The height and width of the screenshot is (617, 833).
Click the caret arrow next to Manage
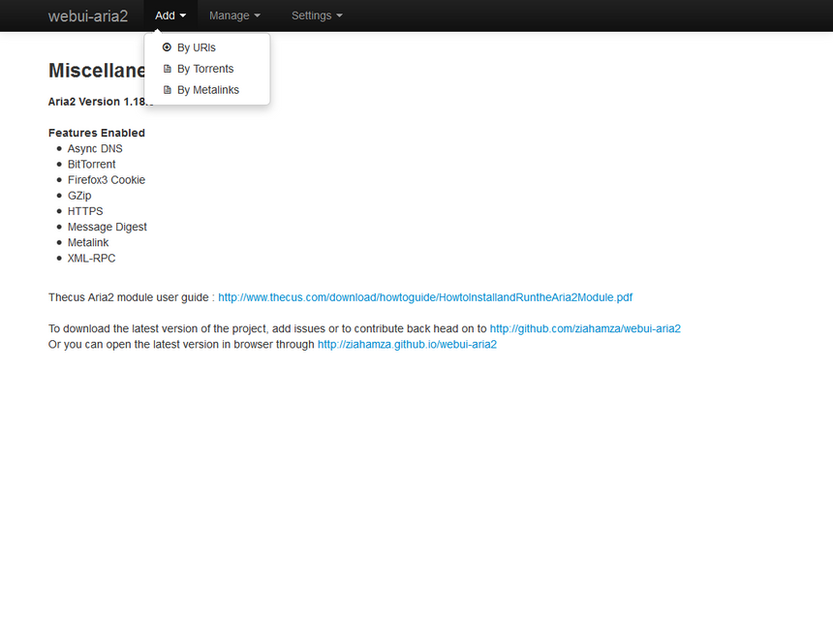point(258,16)
